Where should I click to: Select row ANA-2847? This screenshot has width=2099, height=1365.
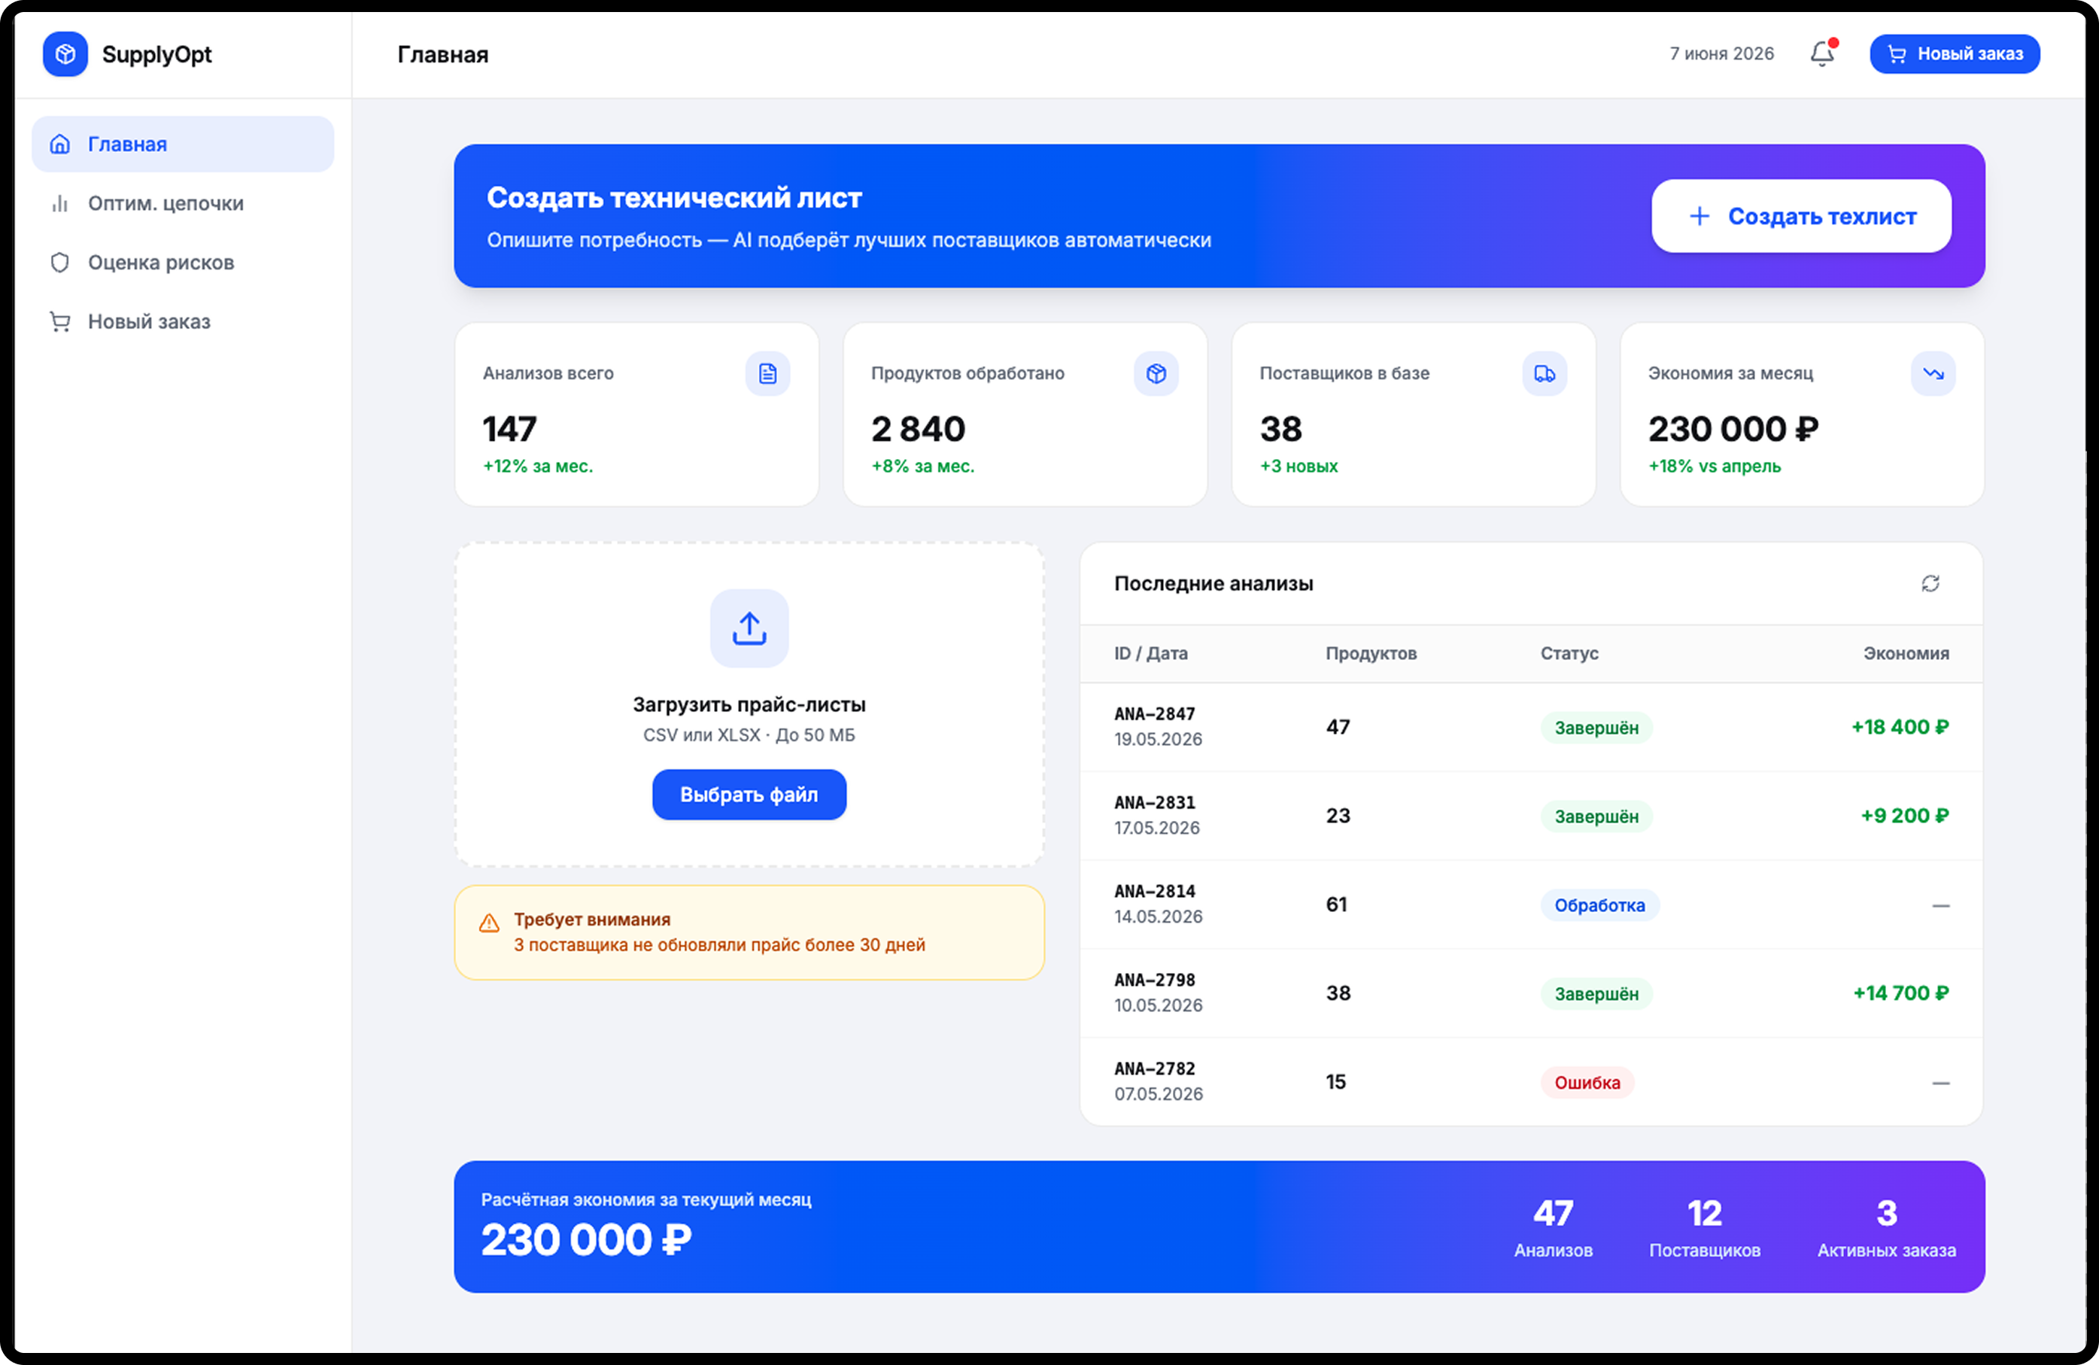(1531, 727)
